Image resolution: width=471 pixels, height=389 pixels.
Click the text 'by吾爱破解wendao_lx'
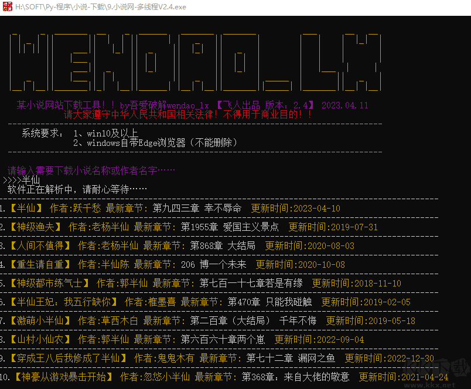(164, 105)
